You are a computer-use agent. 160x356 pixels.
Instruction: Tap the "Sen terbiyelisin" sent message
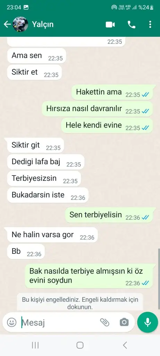pos(109,215)
